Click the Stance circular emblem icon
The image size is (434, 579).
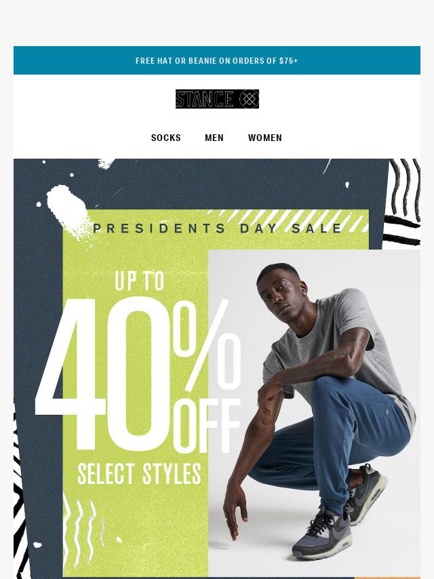click(249, 99)
